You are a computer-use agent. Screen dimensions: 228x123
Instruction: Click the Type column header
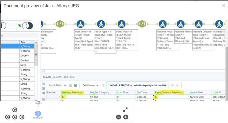pos(27,42)
